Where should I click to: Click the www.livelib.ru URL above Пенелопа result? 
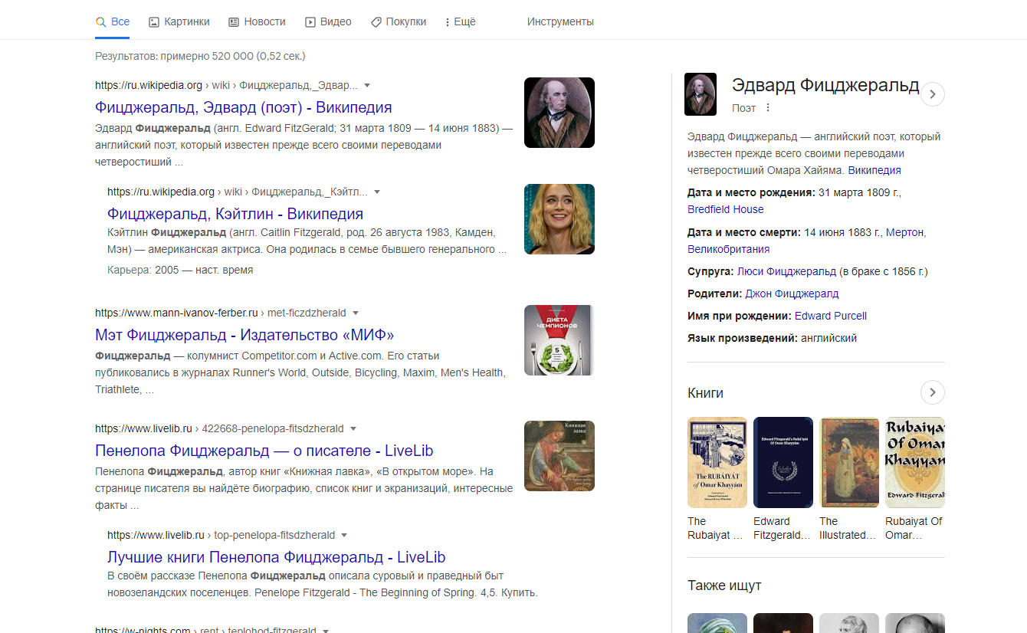click(x=143, y=428)
